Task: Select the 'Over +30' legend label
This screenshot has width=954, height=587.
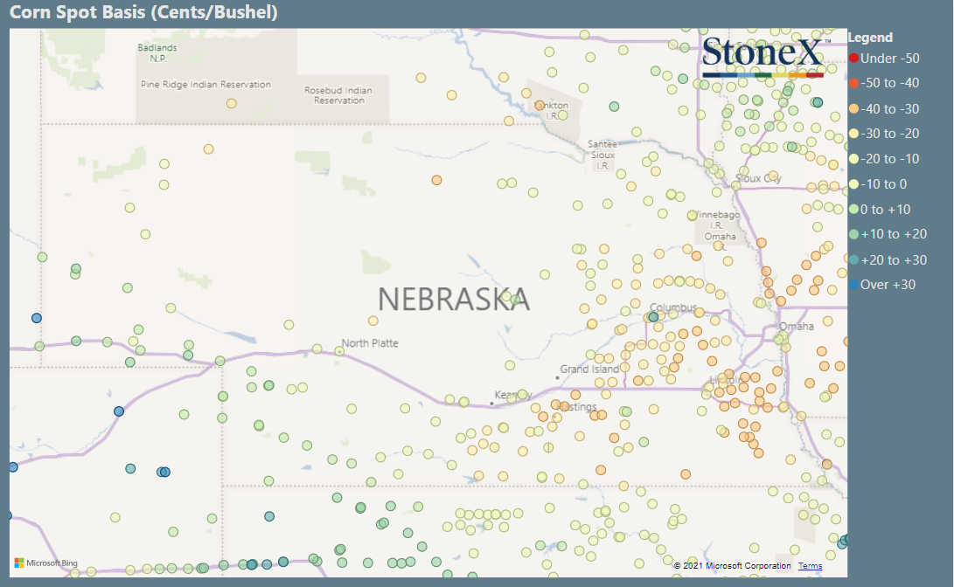Action: pos(888,285)
